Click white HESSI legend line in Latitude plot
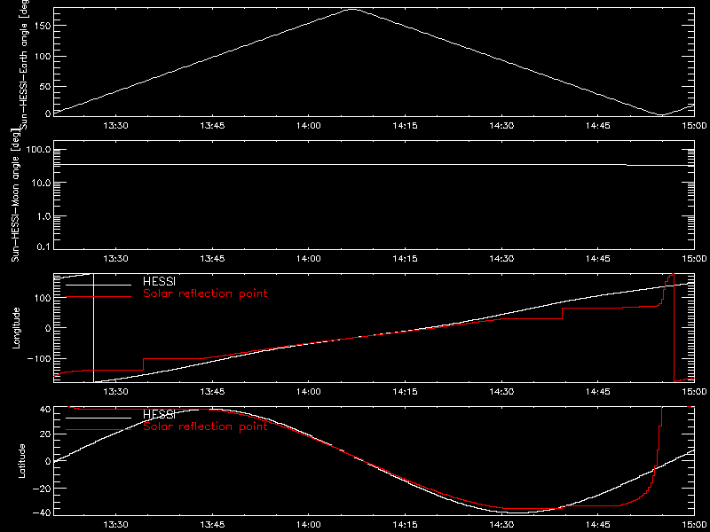Image resolution: width=710 pixels, height=532 pixels. pyautogui.click(x=99, y=418)
